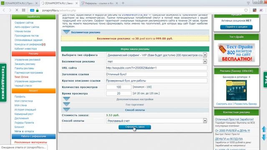
Task: Go forward with the browser forward arrow
Action: point(10,10)
